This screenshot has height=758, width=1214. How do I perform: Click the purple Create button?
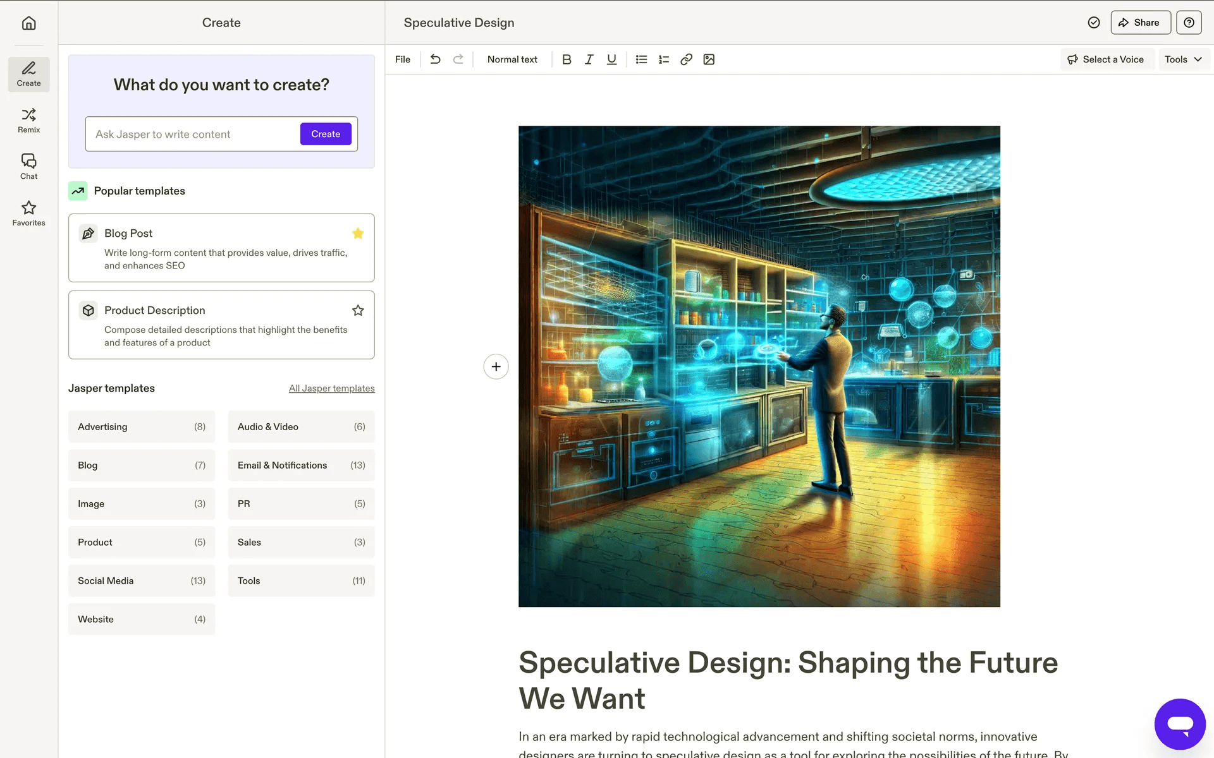(326, 134)
